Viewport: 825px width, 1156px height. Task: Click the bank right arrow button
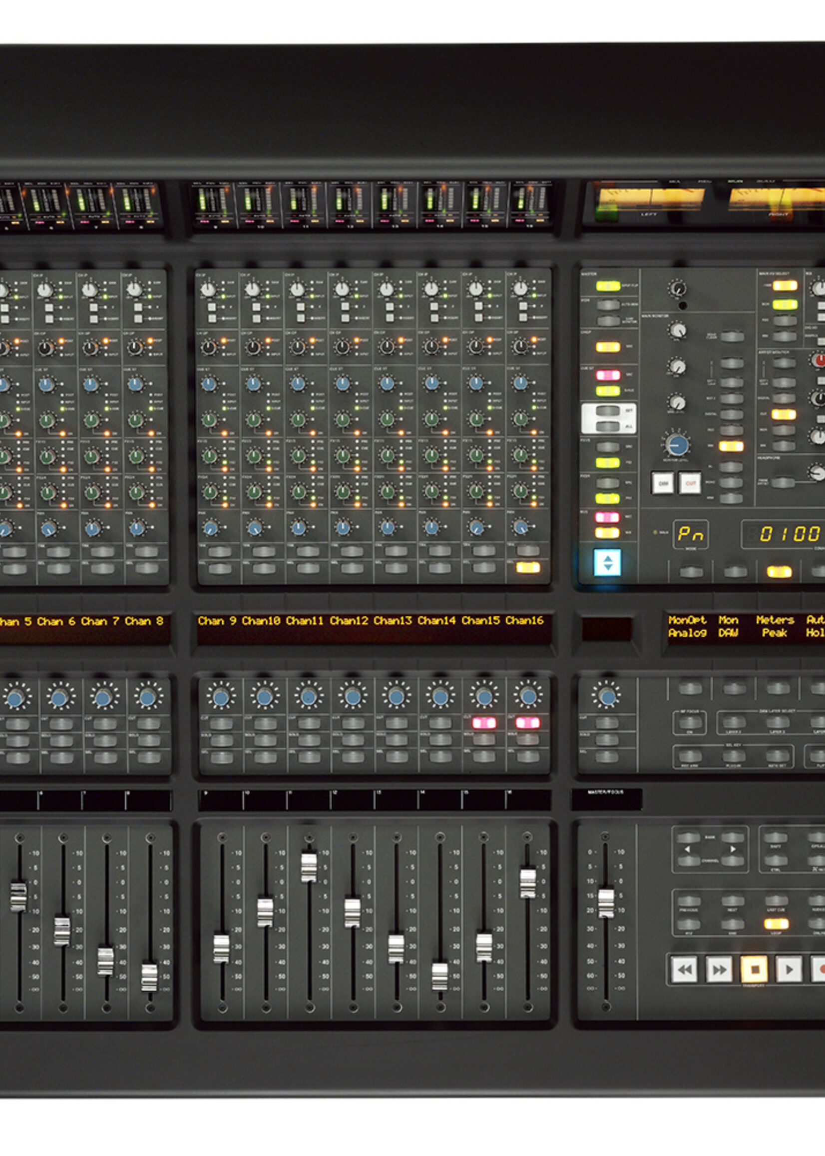(x=732, y=838)
